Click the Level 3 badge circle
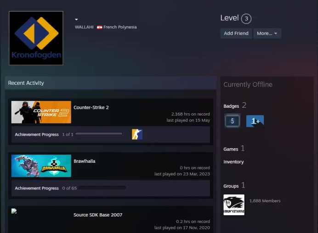 246,19
